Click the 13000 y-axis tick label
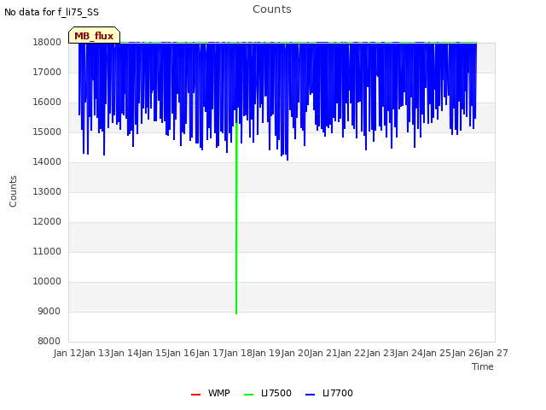Screen dimensions: 546x410 pyautogui.click(x=47, y=191)
